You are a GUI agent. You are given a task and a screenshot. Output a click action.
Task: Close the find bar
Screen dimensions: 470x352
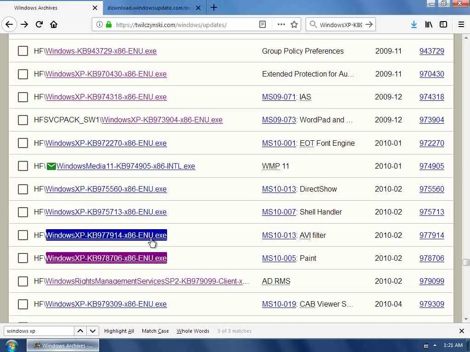coord(462,331)
